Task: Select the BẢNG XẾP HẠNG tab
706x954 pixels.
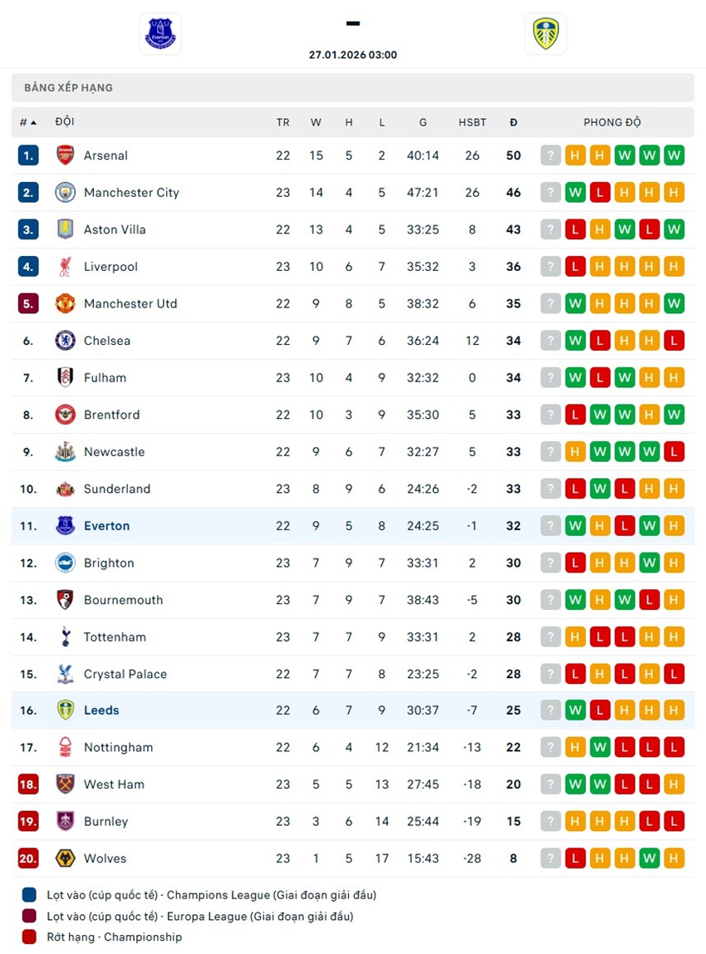Action: (x=69, y=87)
